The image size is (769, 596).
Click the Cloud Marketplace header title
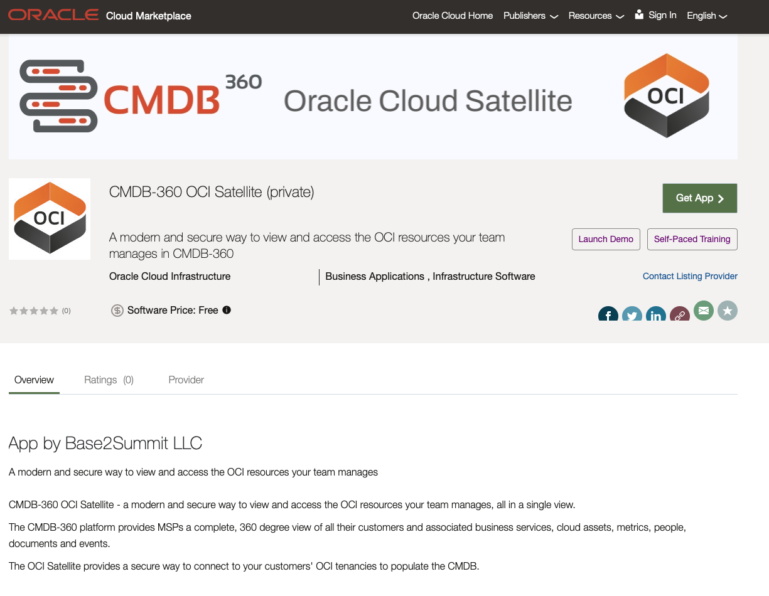point(149,16)
